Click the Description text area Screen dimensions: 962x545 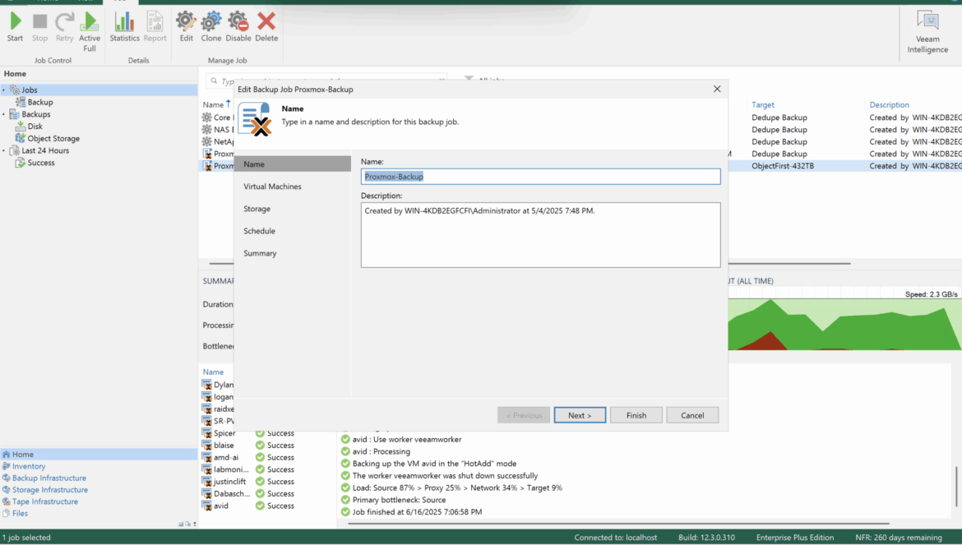(540, 235)
